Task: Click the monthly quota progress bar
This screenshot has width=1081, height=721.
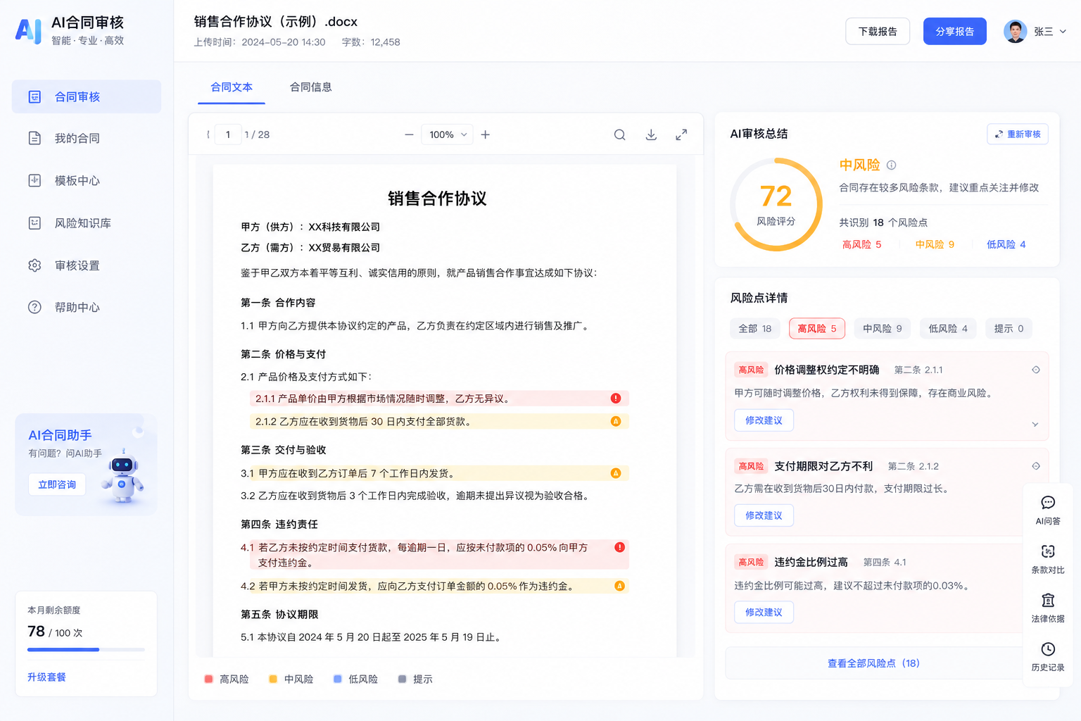Action: click(86, 649)
